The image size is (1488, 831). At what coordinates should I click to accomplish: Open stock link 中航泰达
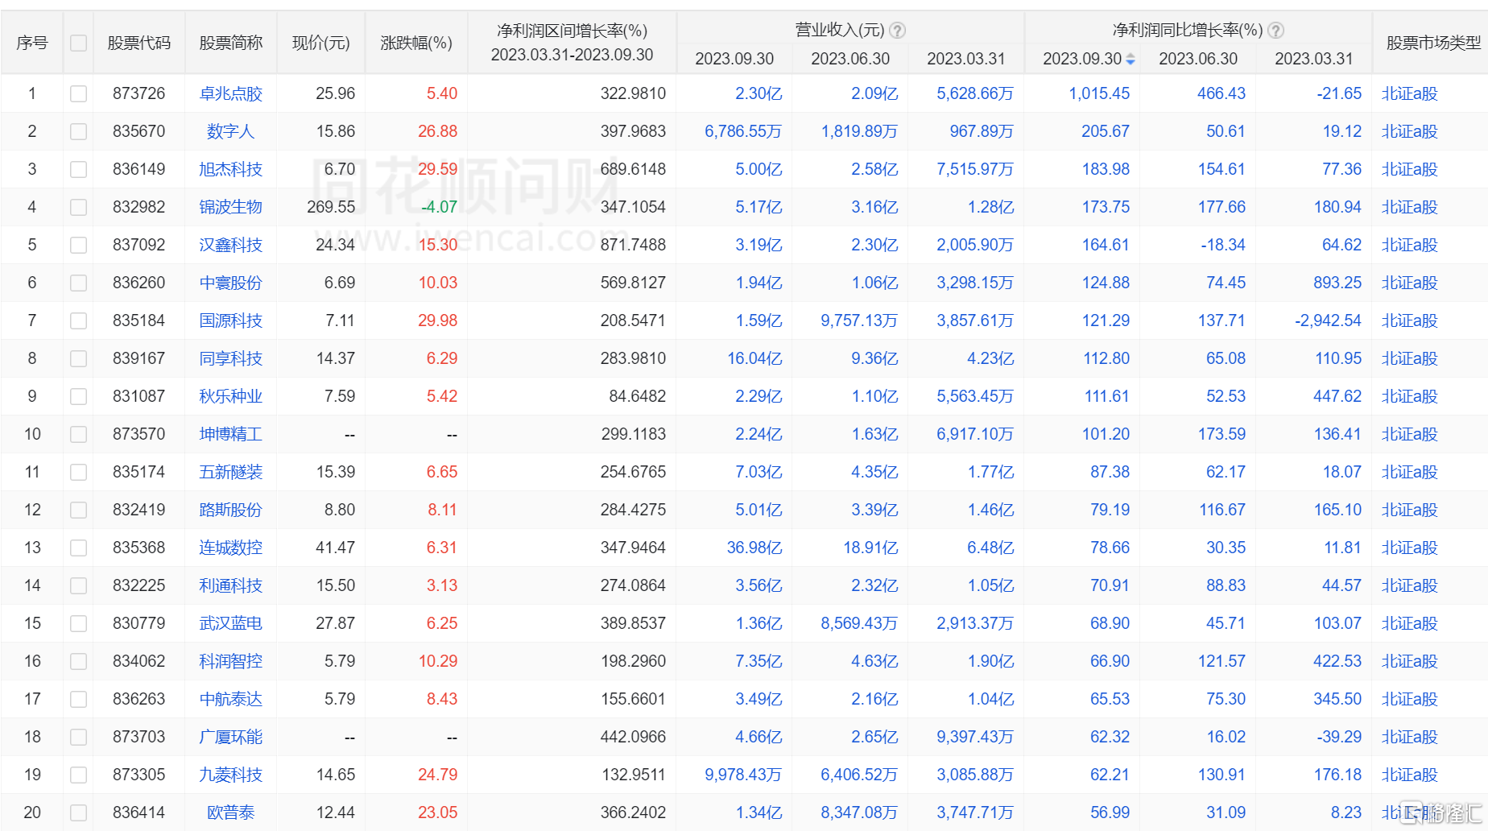coord(231,700)
